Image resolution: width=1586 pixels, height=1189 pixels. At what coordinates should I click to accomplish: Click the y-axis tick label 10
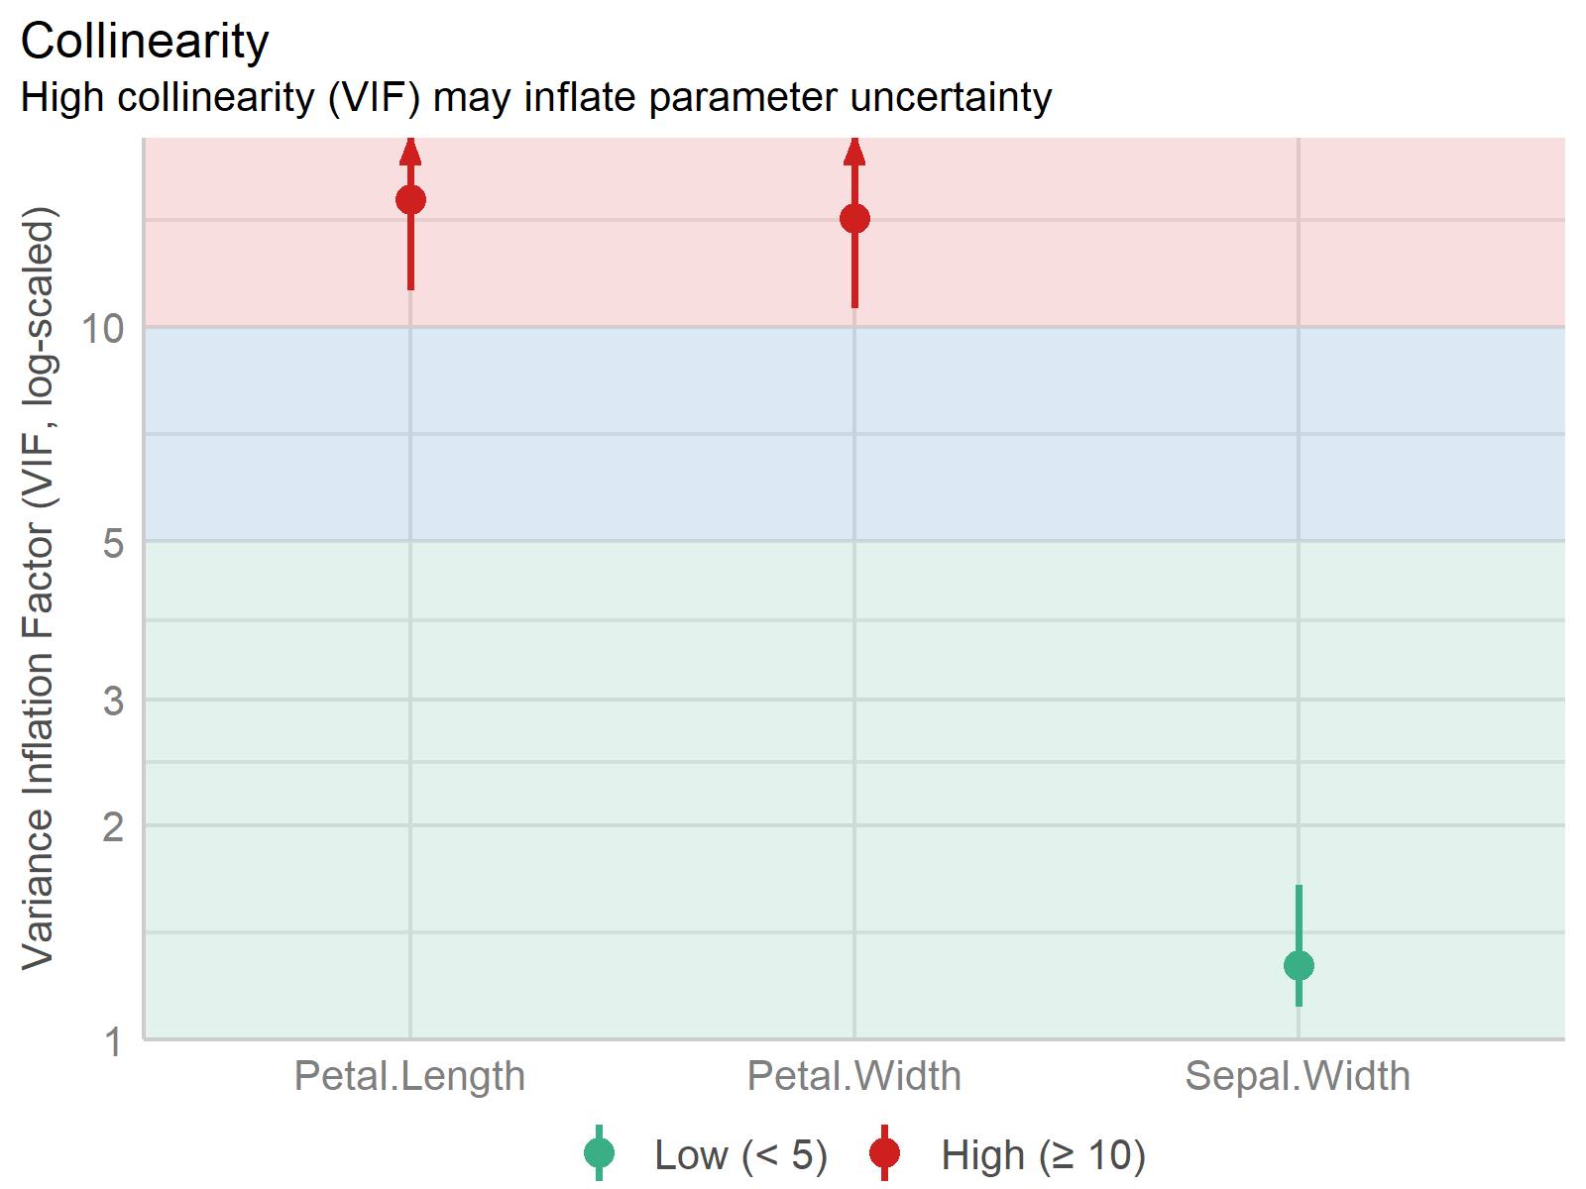tap(103, 328)
